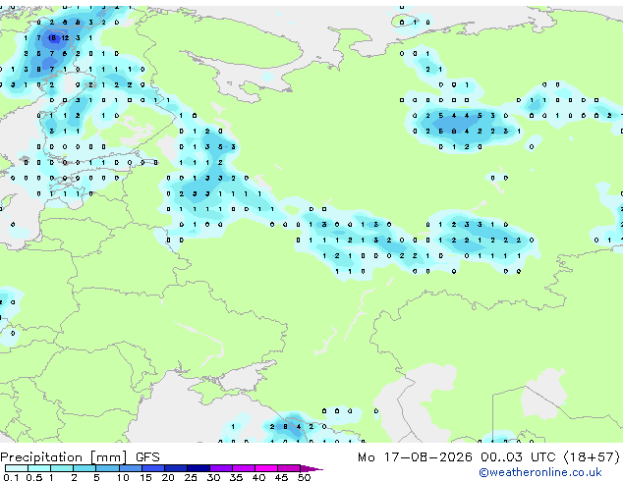Click the "40" legend scale label

click(x=258, y=477)
